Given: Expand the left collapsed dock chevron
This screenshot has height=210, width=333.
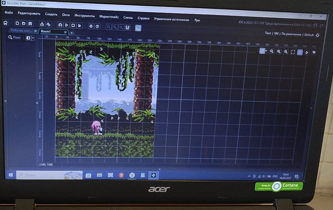Looking at the screenshot, I should click(x=5, y=101).
